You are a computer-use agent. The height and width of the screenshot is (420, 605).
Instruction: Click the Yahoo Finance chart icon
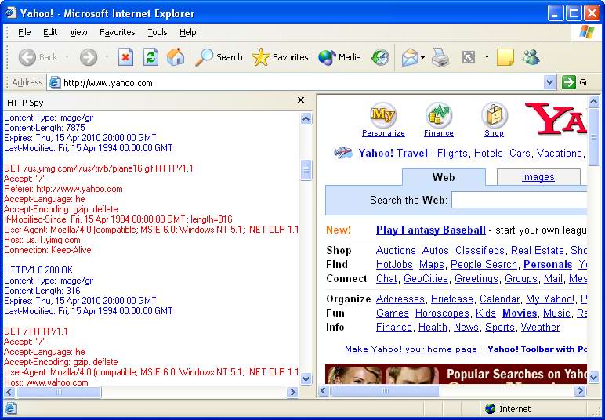[x=439, y=115]
